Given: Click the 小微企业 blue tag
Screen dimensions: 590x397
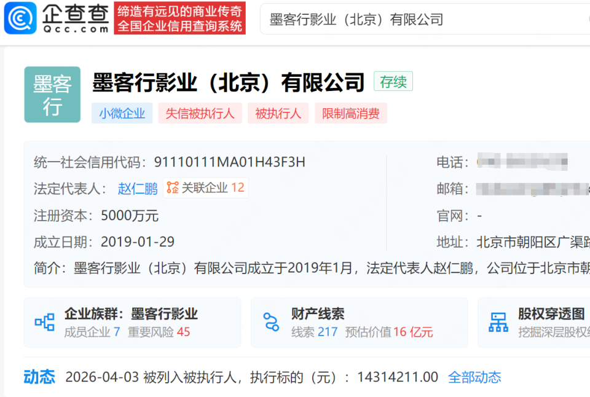Looking at the screenshot, I should pyautogui.click(x=122, y=113).
